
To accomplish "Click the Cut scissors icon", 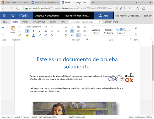I will [x=20, y=27].
